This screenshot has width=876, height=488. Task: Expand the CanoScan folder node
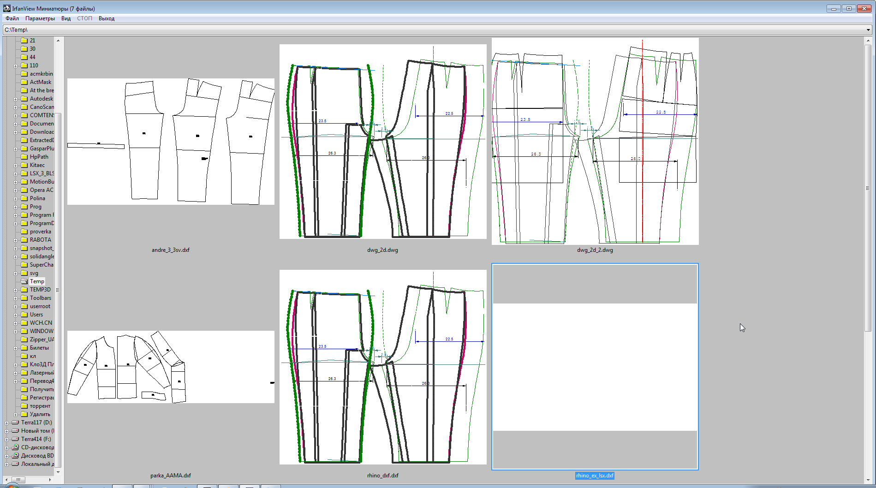tap(15, 107)
